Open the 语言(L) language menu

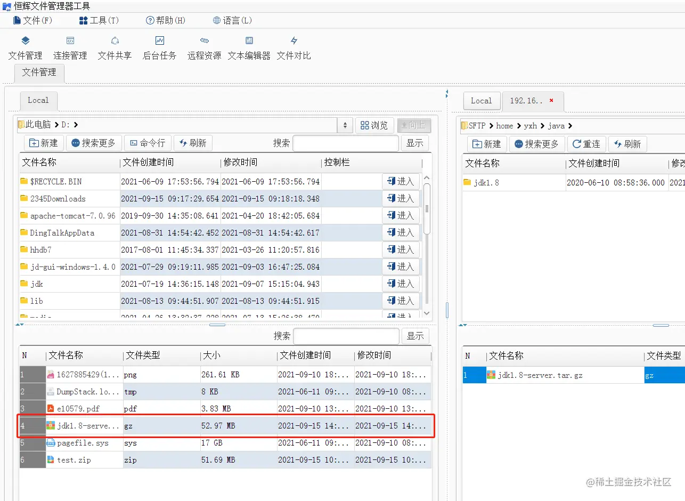click(232, 20)
